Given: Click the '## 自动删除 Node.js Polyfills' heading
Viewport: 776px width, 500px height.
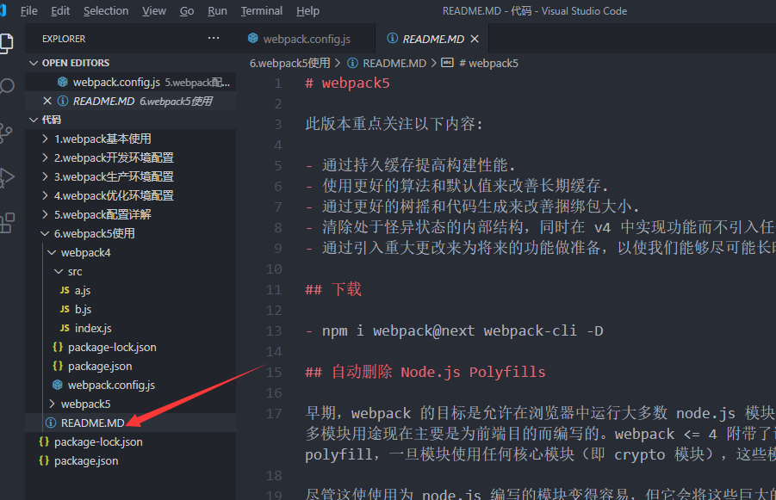Looking at the screenshot, I should pos(425,372).
